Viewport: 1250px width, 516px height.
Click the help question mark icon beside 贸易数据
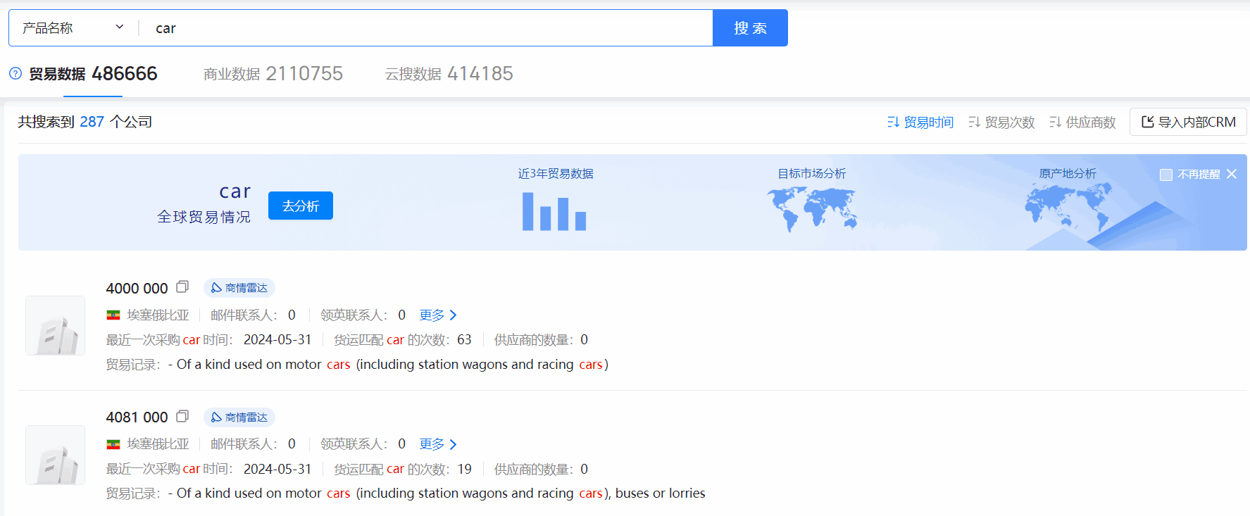[x=15, y=73]
